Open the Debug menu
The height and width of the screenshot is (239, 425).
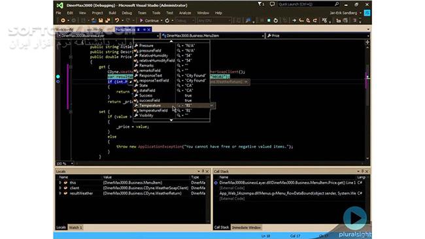click(127, 12)
